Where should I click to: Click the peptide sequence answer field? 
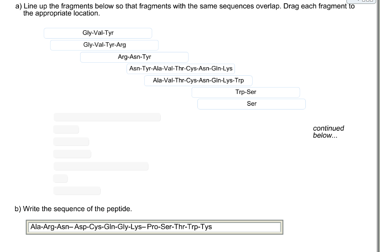[x=154, y=227]
